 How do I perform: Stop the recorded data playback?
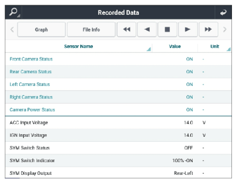(x=167, y=29)
